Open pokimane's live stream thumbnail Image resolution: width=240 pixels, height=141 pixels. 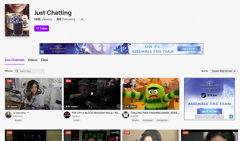coord(33,94)
